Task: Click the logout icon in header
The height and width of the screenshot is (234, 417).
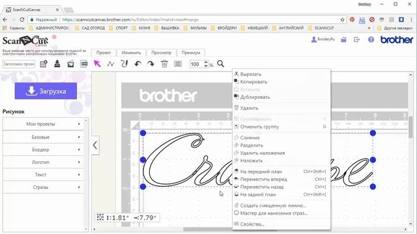Action: [356, 40]
